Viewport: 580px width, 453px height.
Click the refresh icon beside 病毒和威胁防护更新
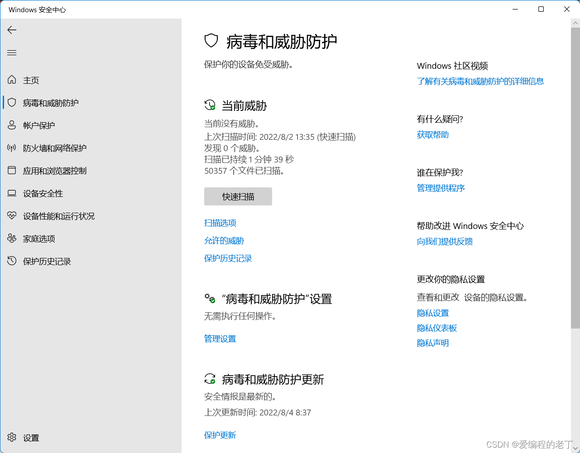pos(210,379)
